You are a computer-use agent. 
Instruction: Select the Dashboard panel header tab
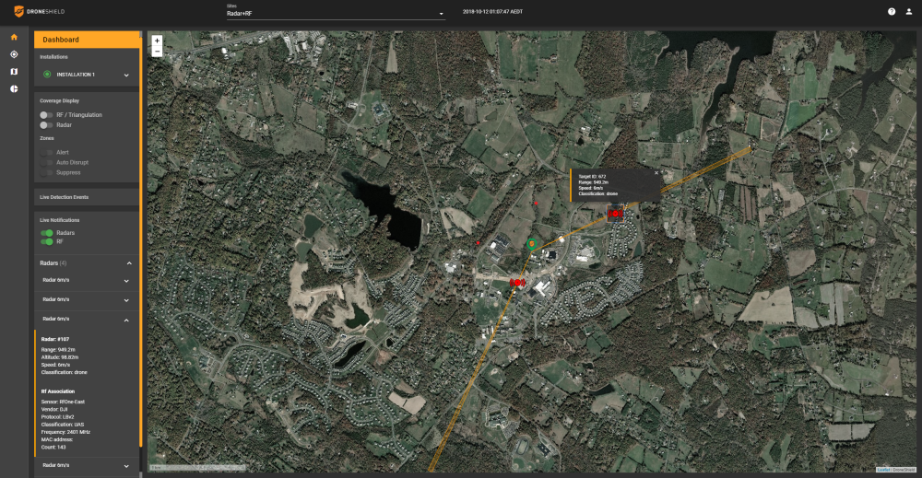(86, 40)
